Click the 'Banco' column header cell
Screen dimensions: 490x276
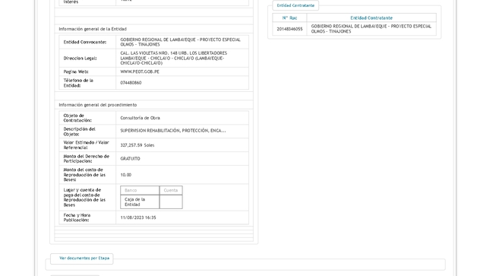(x=140, y=190)
